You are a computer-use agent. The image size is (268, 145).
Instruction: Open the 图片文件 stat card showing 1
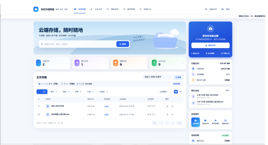click(91, 63)
